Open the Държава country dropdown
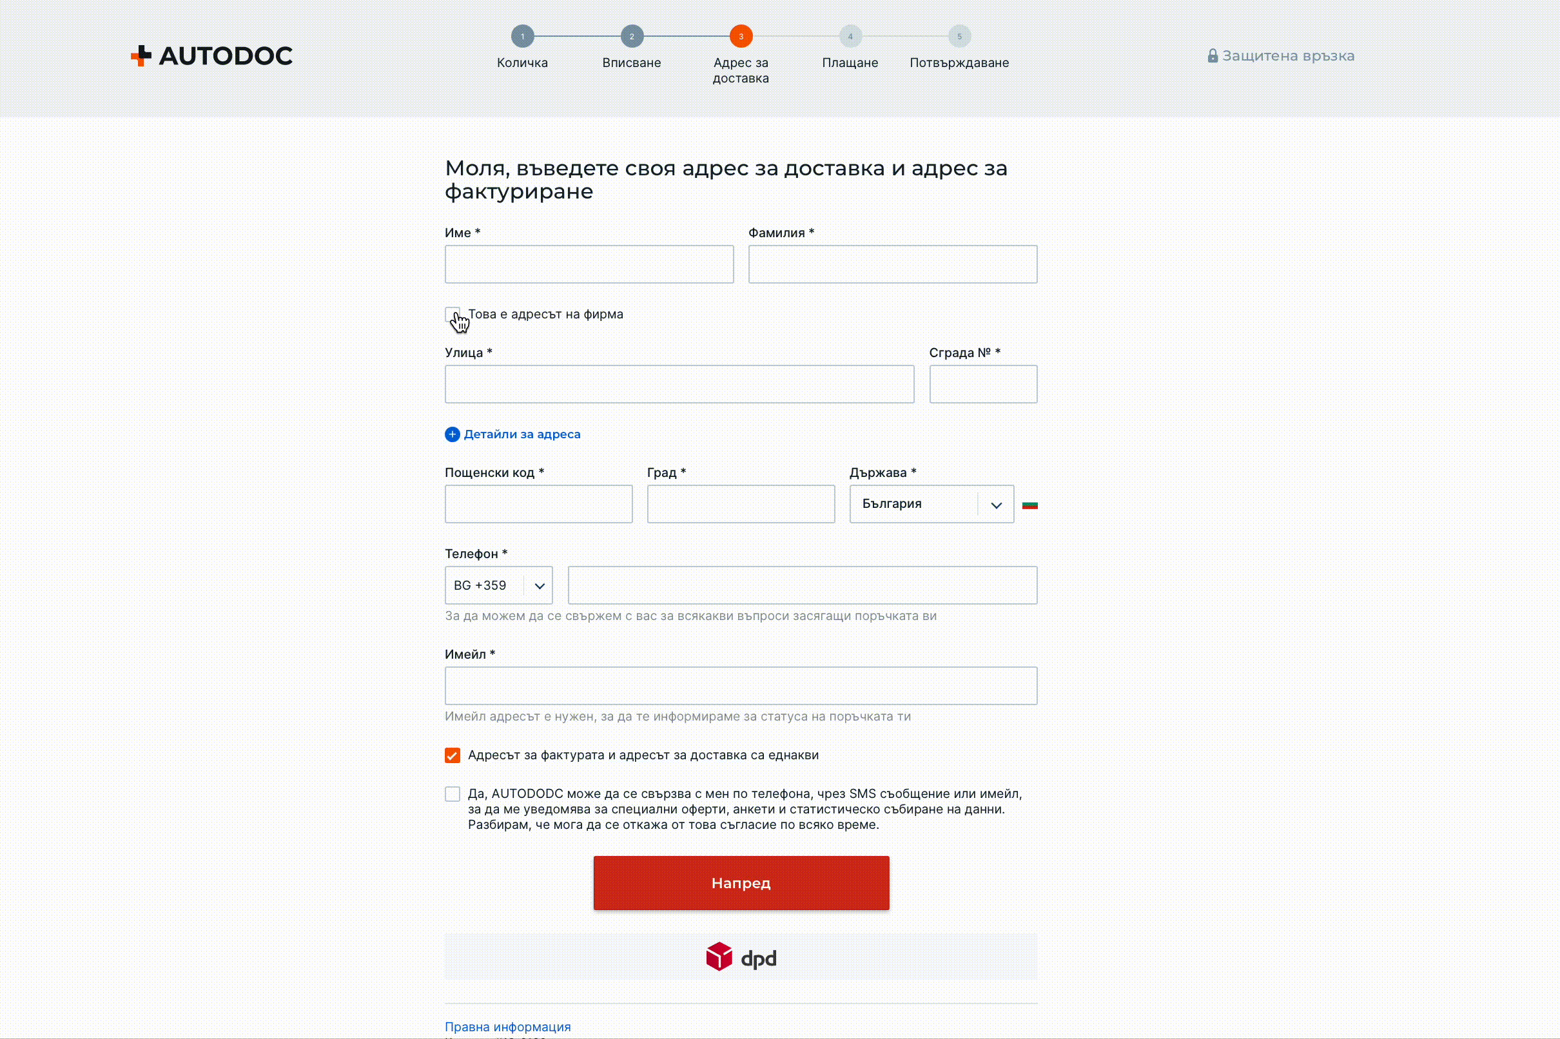Viewport: 1560px width, 1039px height. point(931,504)
